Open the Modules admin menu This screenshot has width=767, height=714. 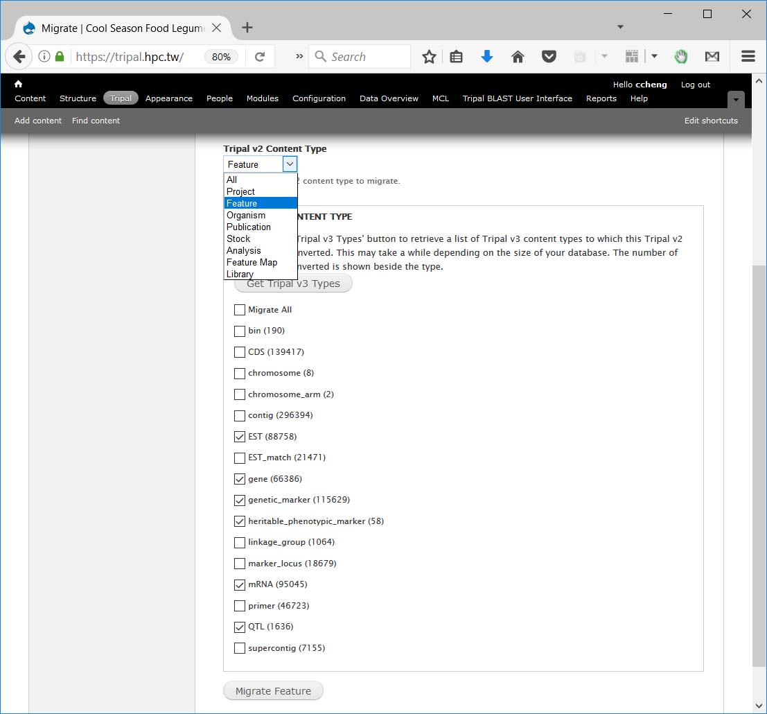[x=263, y=98]
